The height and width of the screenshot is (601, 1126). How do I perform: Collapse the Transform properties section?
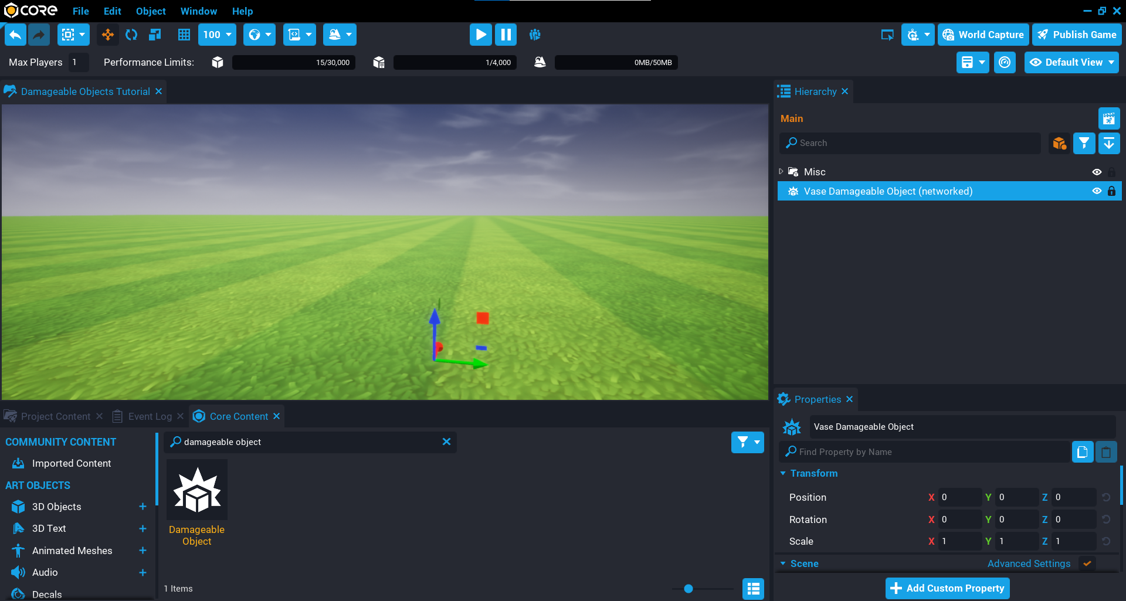783,473
